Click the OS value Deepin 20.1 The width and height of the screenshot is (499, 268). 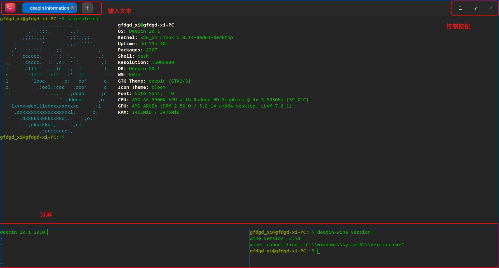click(144, 31)
